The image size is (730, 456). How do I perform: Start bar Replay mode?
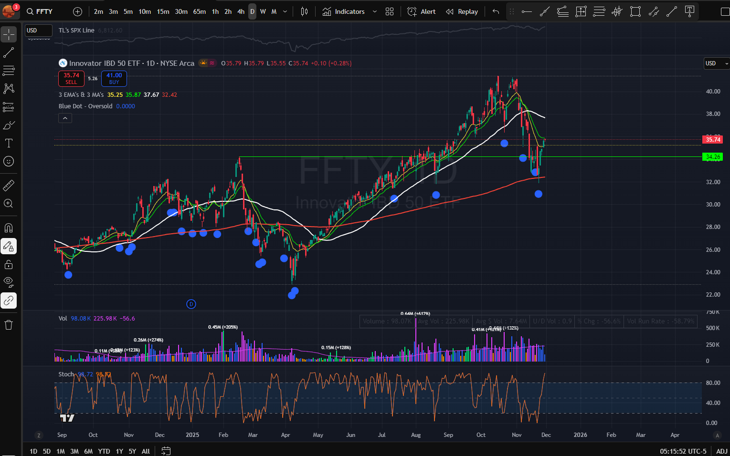pyautogui.click(x=462, y=11)
